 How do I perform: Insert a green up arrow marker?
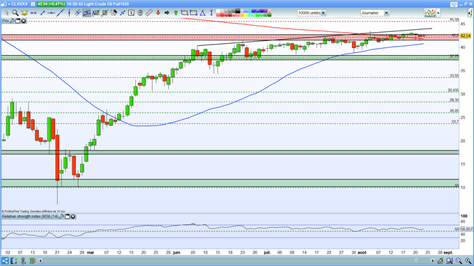176,13
